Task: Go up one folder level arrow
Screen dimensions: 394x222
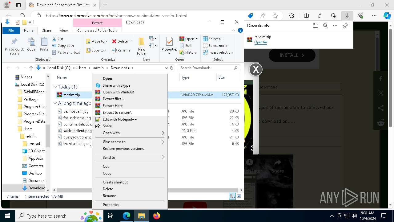Action: [x=31, y=68]
